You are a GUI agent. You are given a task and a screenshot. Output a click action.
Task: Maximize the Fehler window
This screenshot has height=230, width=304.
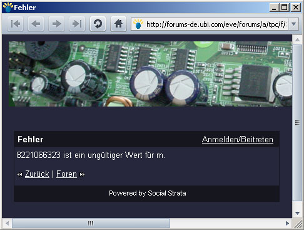pyautogui.click(x=285, y=8)
